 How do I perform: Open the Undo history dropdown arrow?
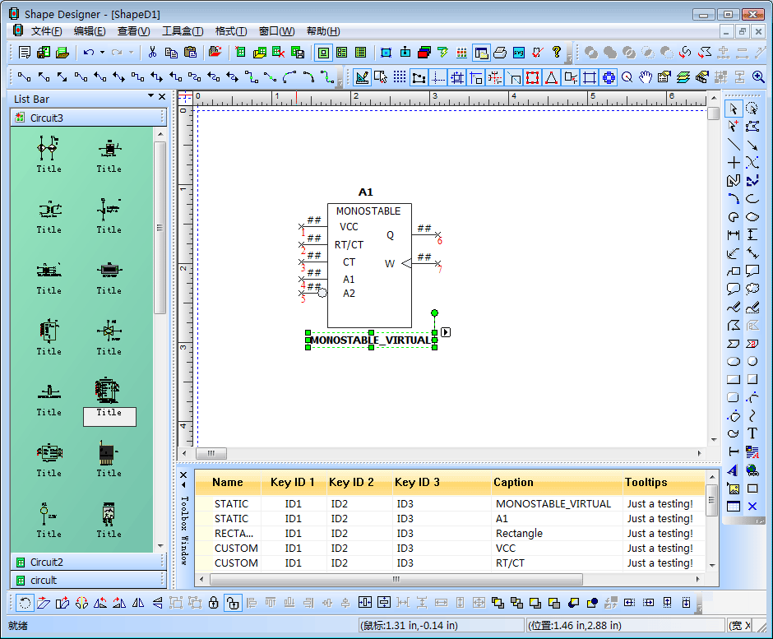(102, 53)
